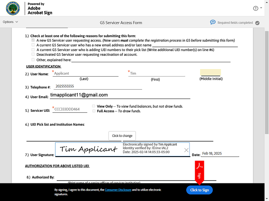Click the blue 'Click to Sign' button
Viewport: 269px width, 201px height.
coord(199,190)
